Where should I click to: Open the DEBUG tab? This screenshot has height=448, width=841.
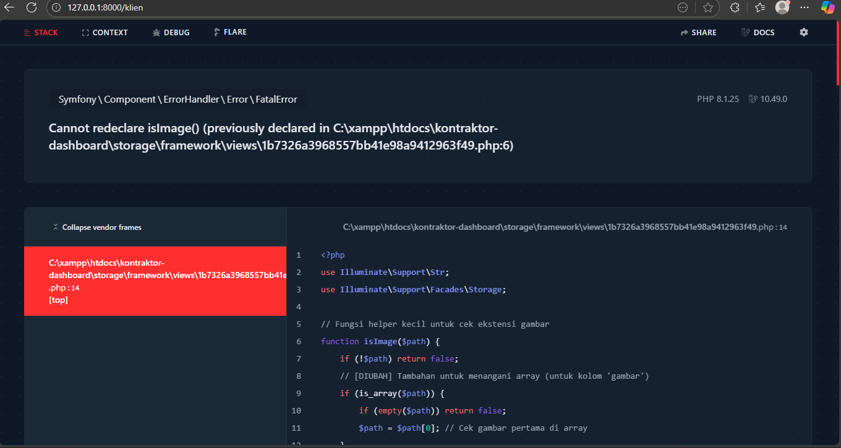point(171,33)
